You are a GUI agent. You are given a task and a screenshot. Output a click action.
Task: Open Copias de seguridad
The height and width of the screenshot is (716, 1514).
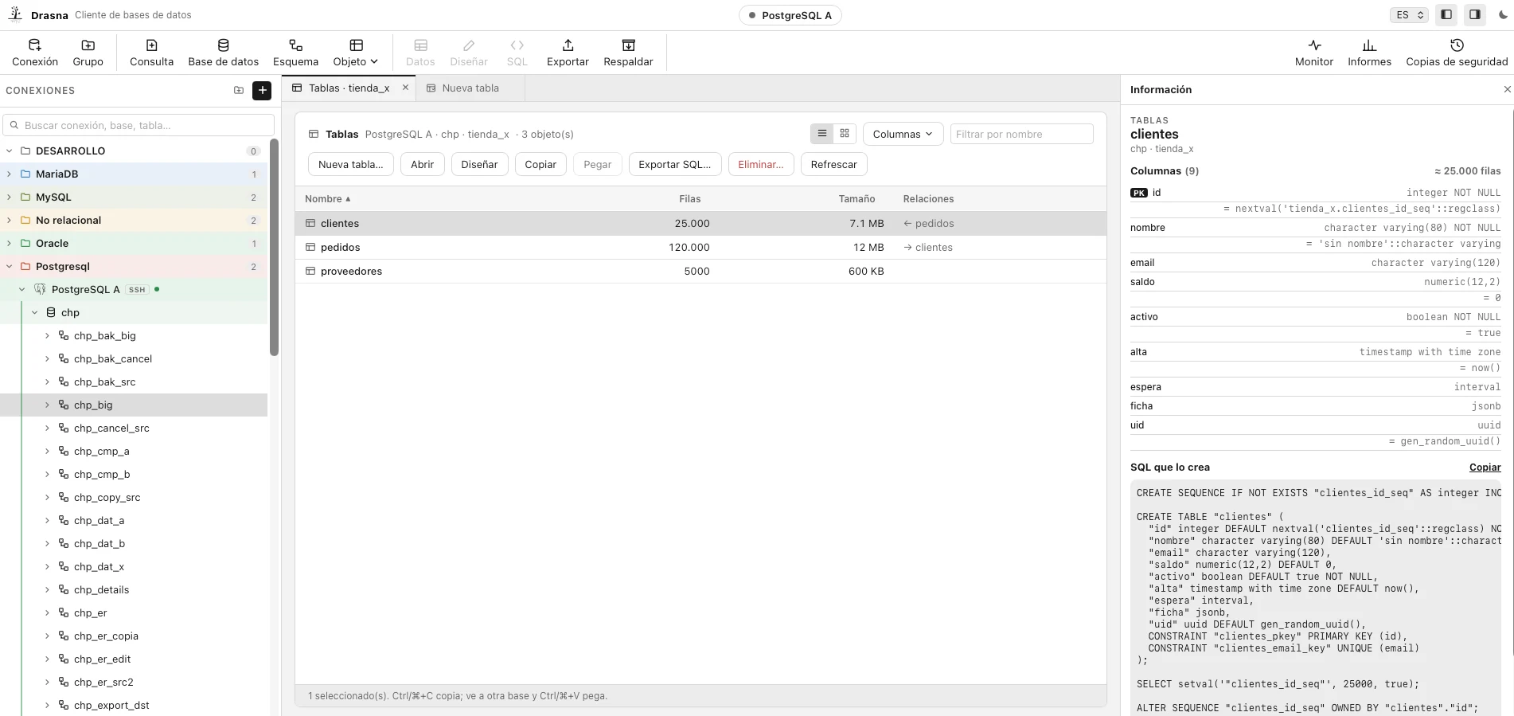(1457, 53)
